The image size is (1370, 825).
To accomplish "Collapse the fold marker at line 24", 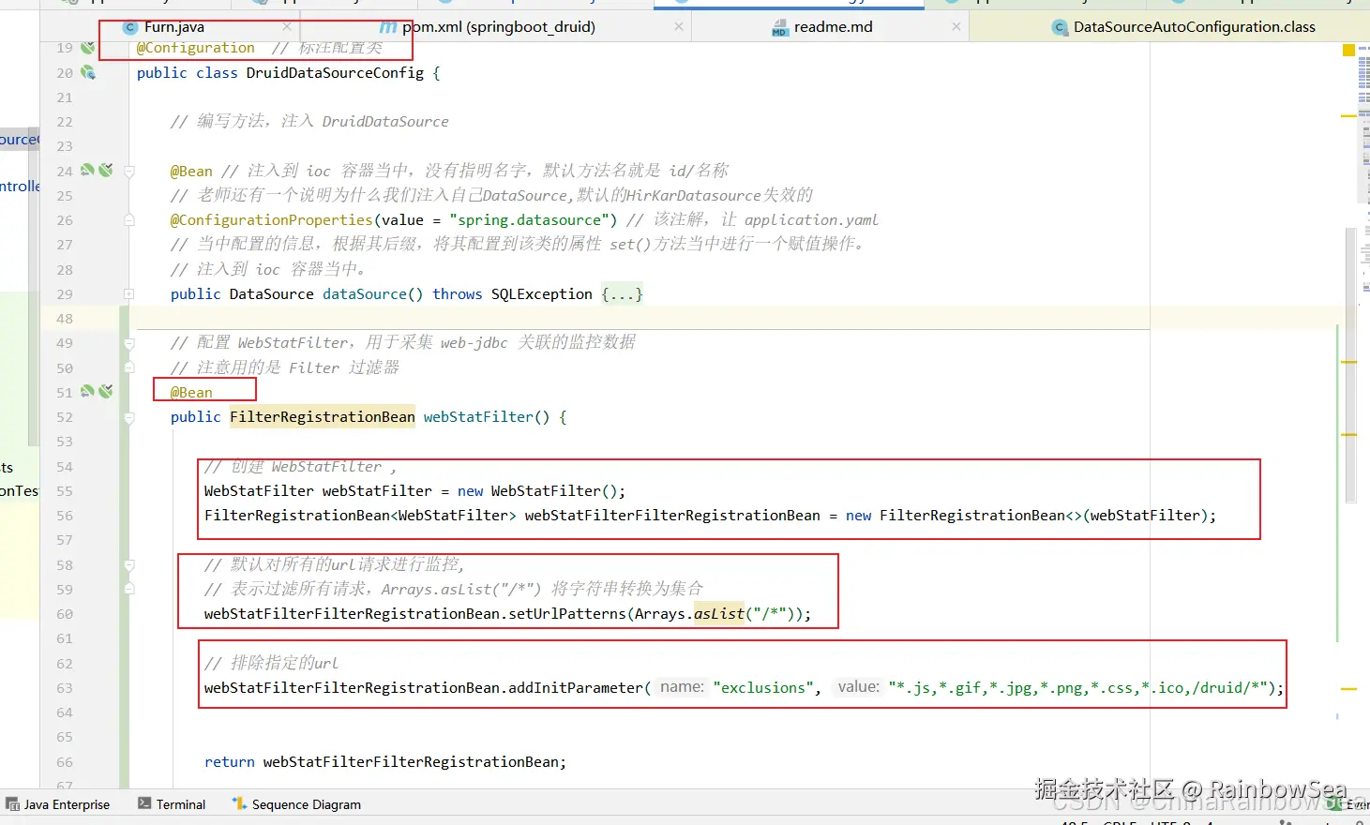I will coord(129,171).
